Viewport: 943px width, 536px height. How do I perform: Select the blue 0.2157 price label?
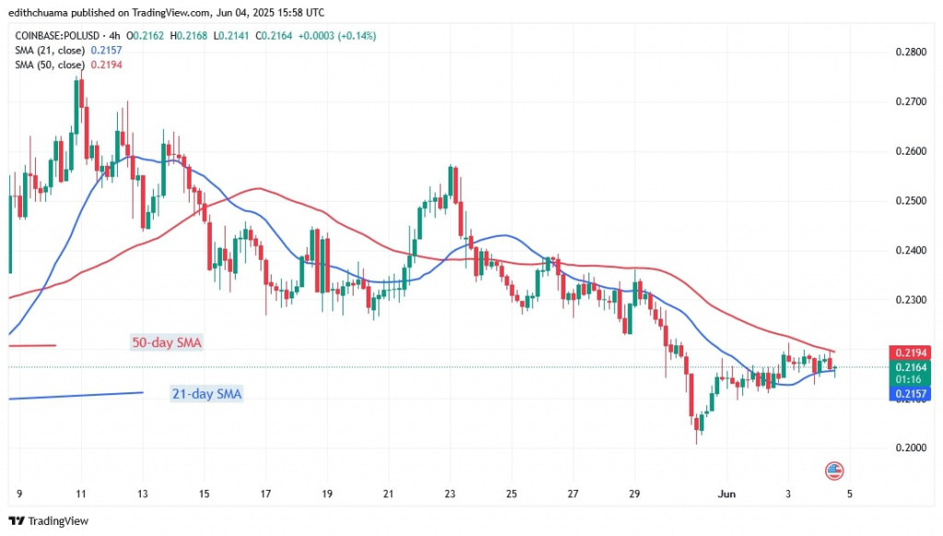(911, 393)
